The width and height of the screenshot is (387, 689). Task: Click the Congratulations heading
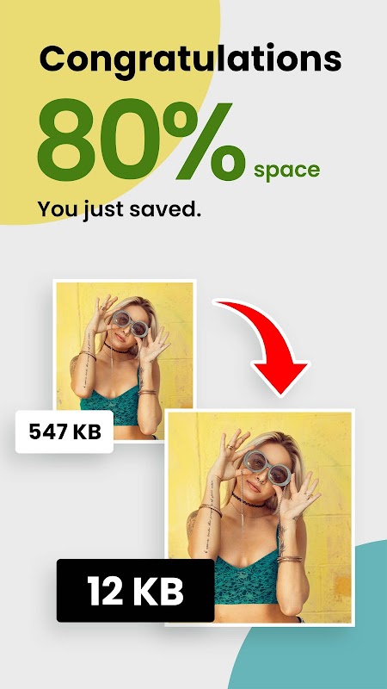point(190,60)
